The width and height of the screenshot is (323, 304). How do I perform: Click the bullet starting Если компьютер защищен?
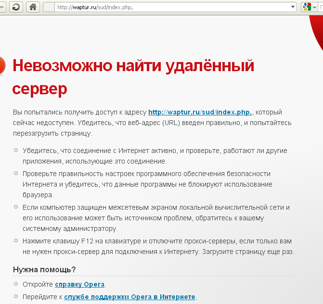pyautogui.click(x=156, y=218)
